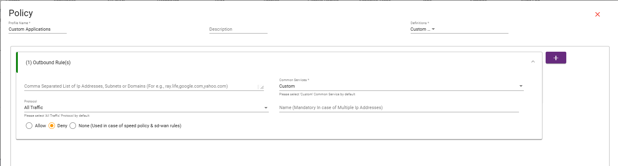Grab the IP address textarea resize handle
This screenshot has height=166, width=618.
click(x=262, y=87)
